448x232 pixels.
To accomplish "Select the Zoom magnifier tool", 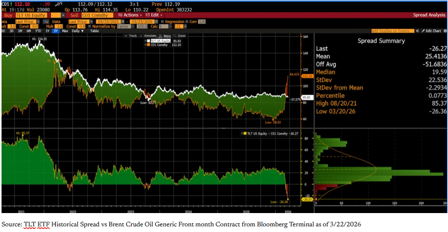I will click(180, 36).
